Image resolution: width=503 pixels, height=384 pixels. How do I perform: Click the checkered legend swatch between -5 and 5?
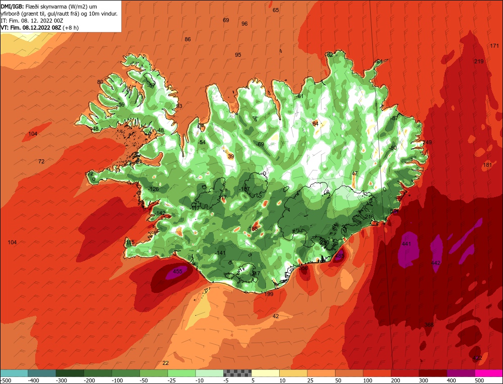[x=237, y=373]
